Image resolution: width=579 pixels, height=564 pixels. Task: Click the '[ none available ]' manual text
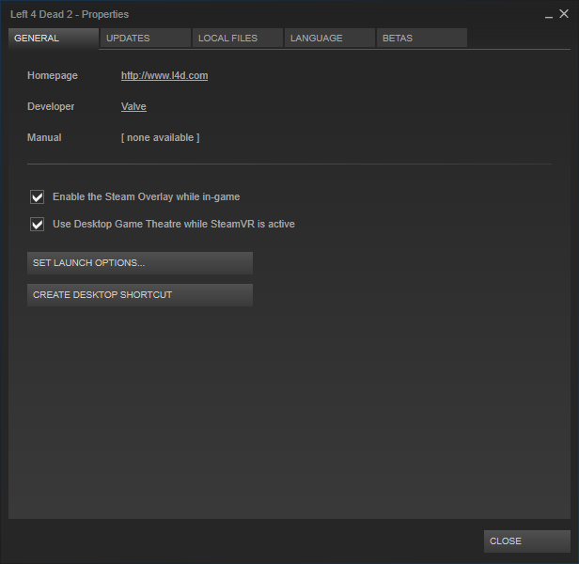pos(160,138)
